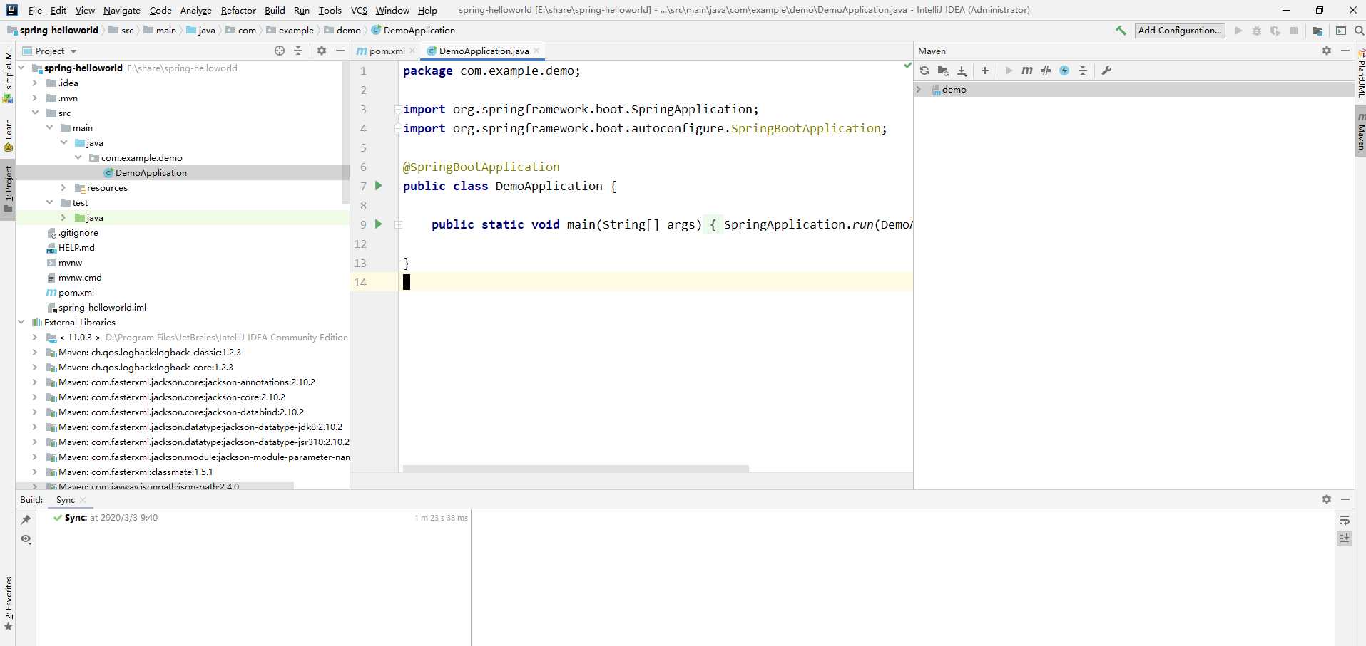Viewport: 1366px width, 646px height.
Task: Click the green Build Project hammer icon
Action: 1121,31
